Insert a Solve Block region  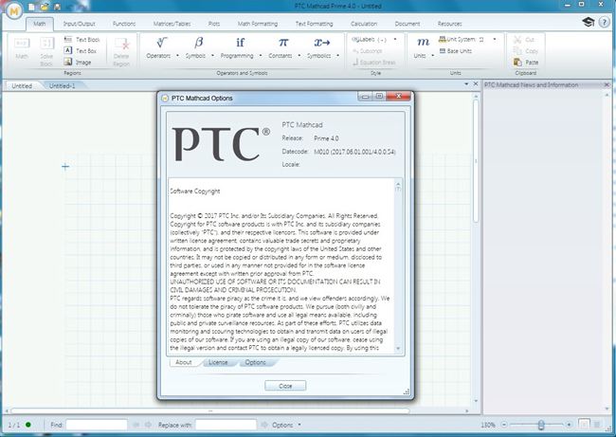click(46, 51)
